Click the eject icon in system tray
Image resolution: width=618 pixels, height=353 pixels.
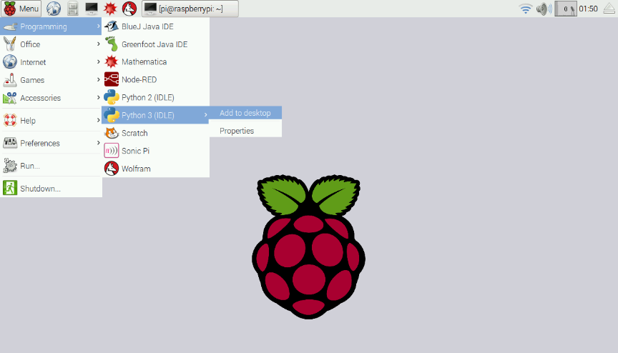(x=609, y=9)
